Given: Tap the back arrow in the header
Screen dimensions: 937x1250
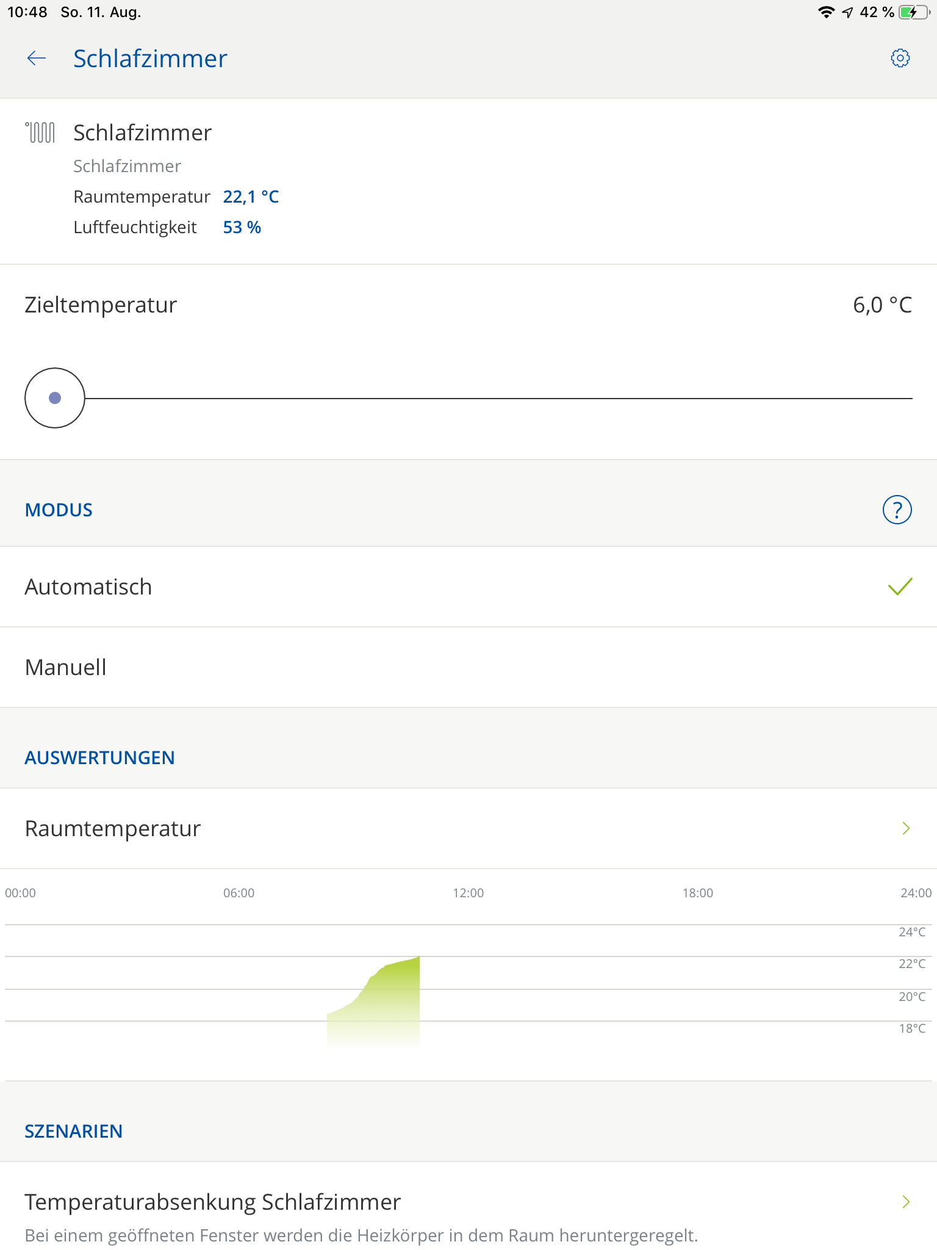Looking at the screenshot, I should (x=37, y=59).
